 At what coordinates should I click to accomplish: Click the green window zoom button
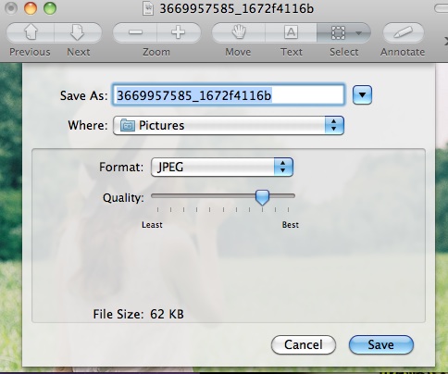point(50,8)
